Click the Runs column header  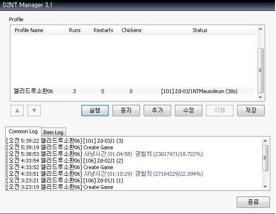(x=75, y=30)
